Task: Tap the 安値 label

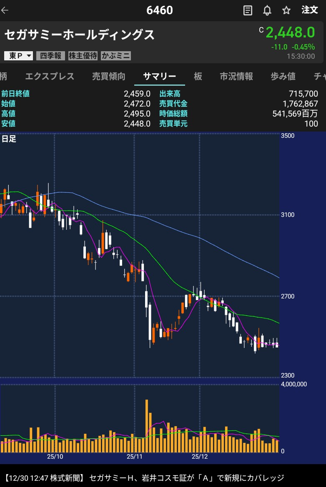Action: click(x=8, y=124)
